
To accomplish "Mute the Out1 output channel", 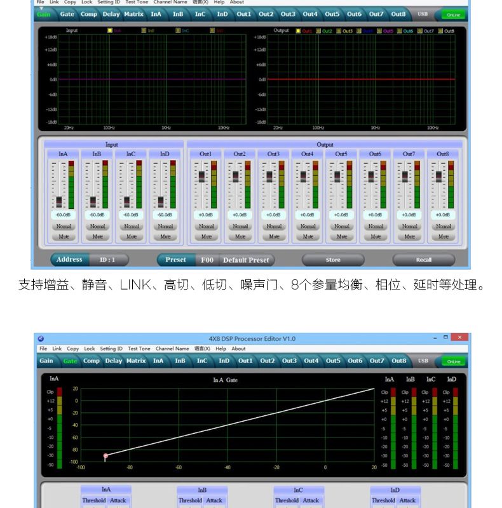I will tap(206, 236).
